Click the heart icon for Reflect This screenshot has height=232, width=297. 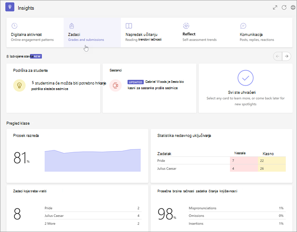pyautogui.click(x=186, y=25)
